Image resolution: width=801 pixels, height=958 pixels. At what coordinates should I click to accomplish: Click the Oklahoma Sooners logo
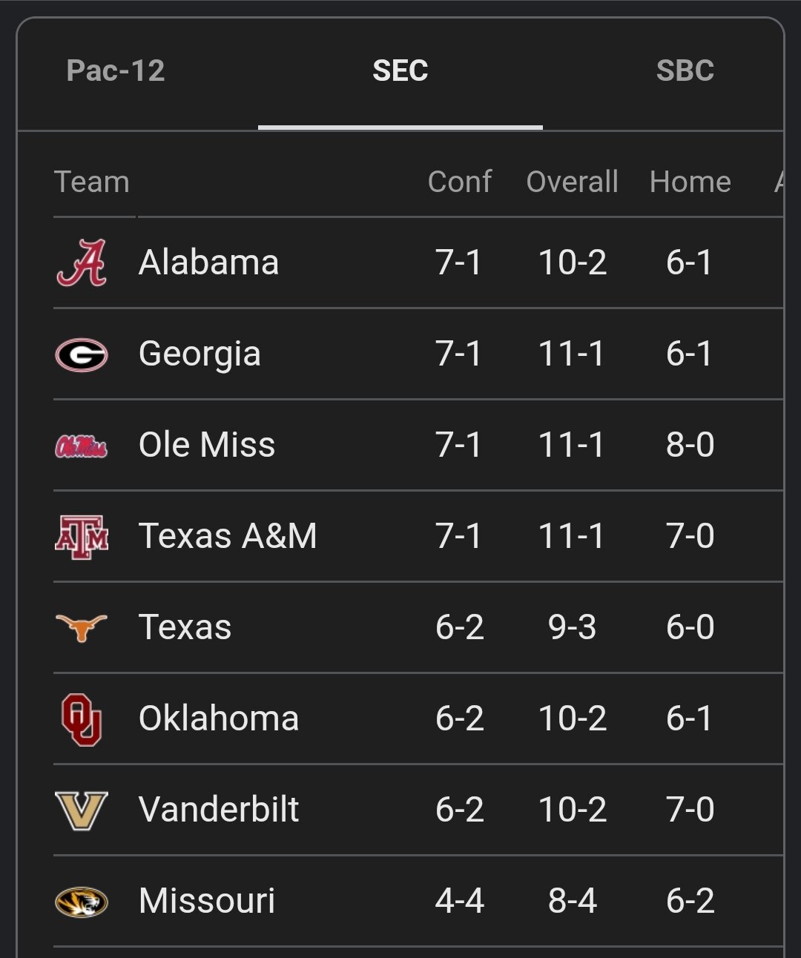[82, 718]
